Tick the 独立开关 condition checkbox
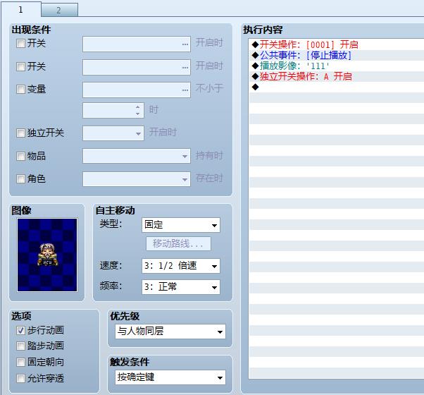Viewport: 424px width, 395px height. (x=20, y=133)
